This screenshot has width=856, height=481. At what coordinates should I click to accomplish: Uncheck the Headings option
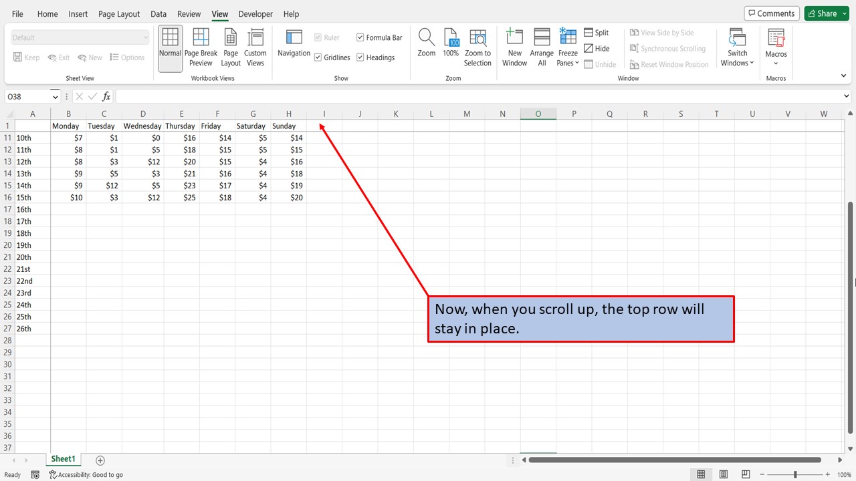[360, 57]
